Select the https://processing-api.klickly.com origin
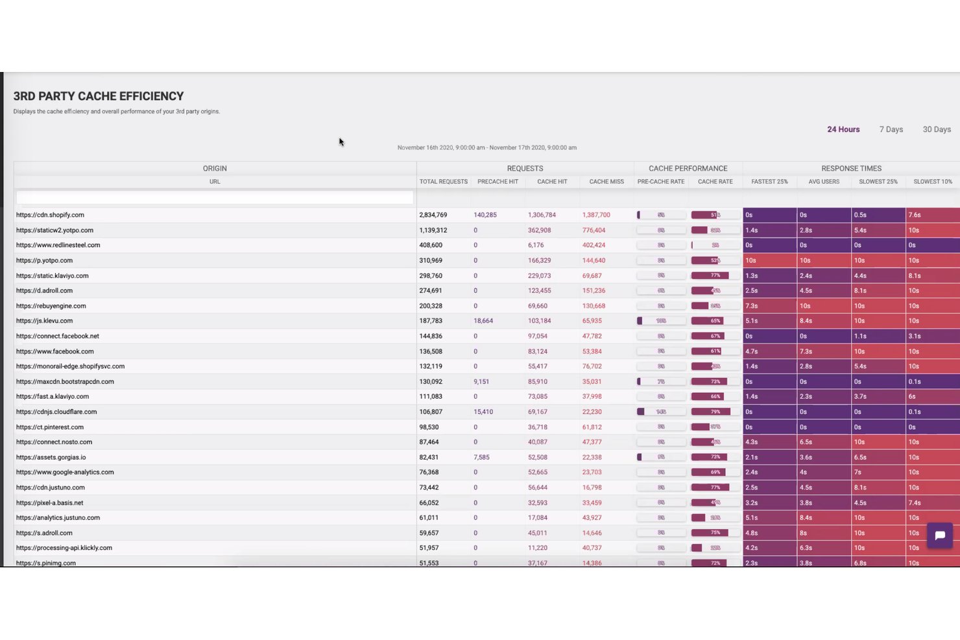The width and height of the screenshot is (960, 640). click(64, 548)
